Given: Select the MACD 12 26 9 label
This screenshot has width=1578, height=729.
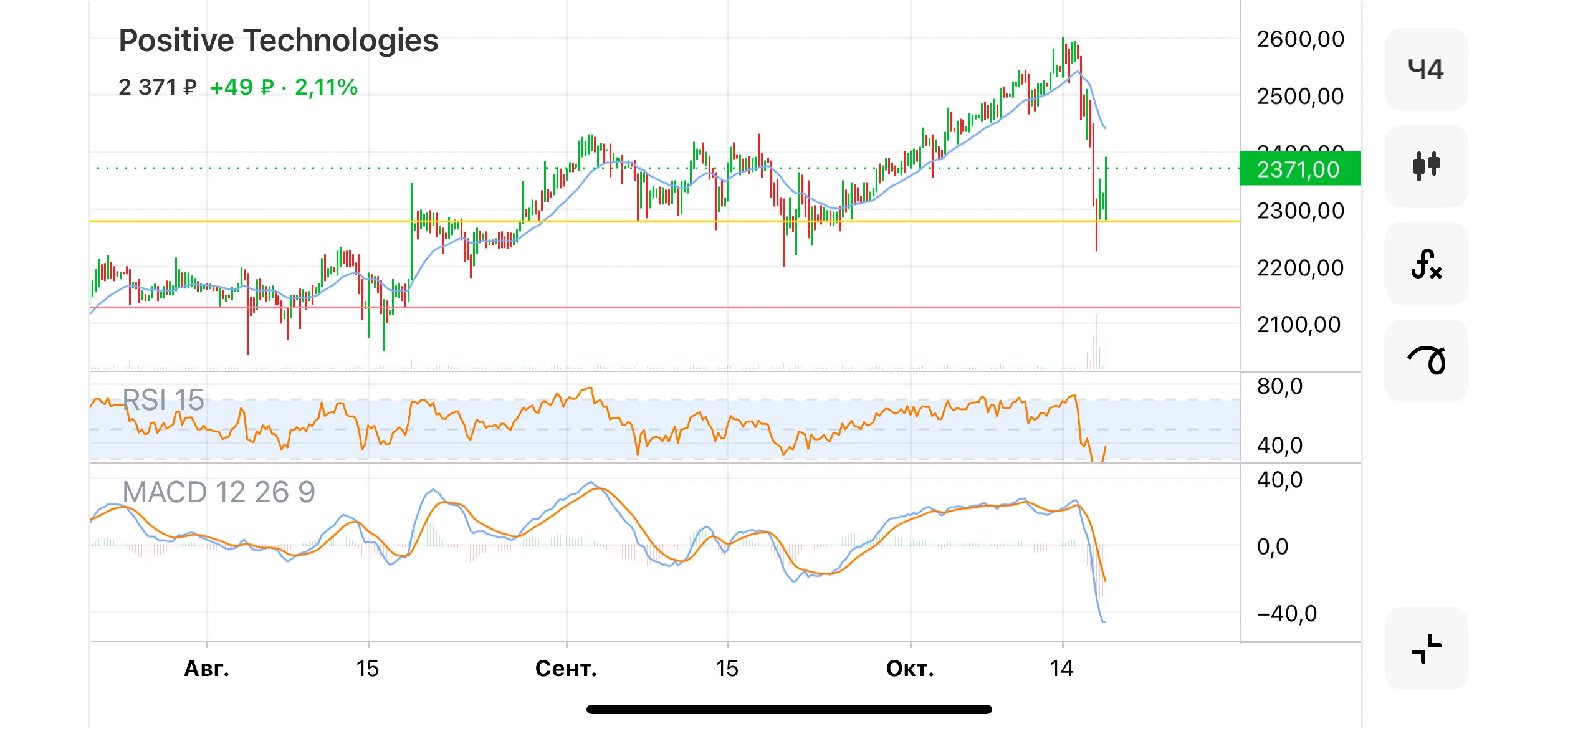Looking at the screenshot, I should pyautogui.click(x=219, y=492).
